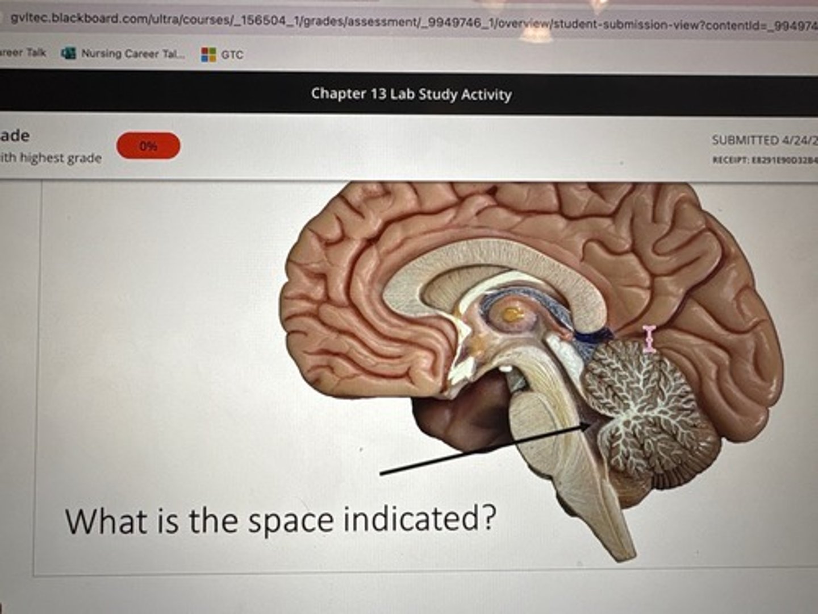Click the SUBMITTED 4/24 date text
The width and height of the screenshot is (818, 614).
click(764, 140)
